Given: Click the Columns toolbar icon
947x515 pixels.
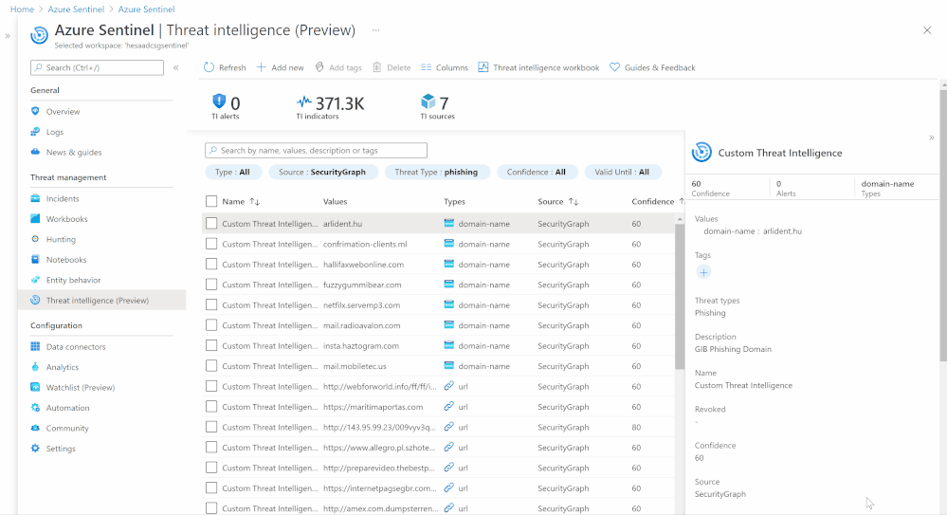Looking at the screenshot, I should coord(427,67).
